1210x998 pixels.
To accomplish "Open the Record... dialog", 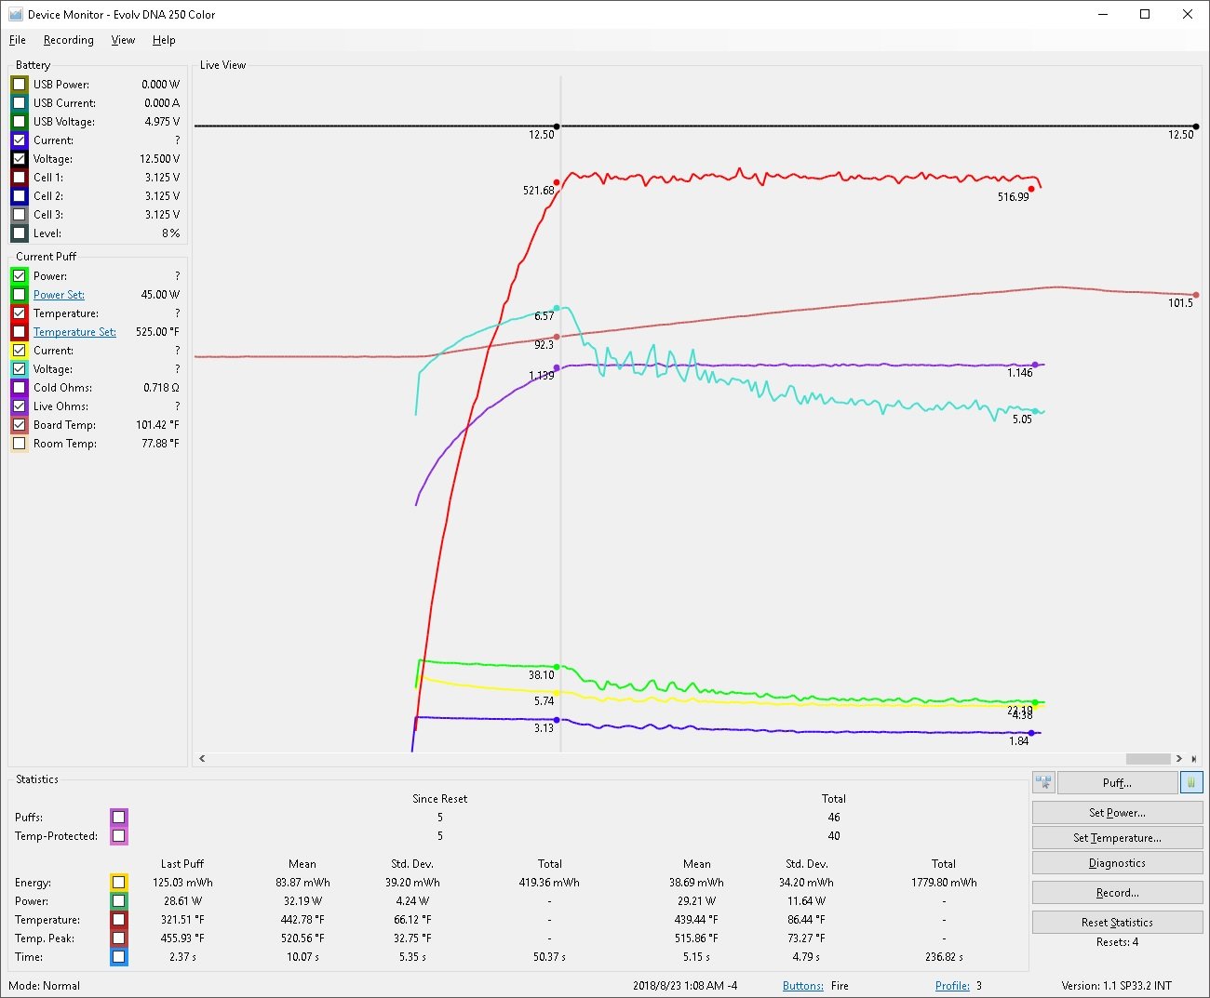I will point(1117,893).
